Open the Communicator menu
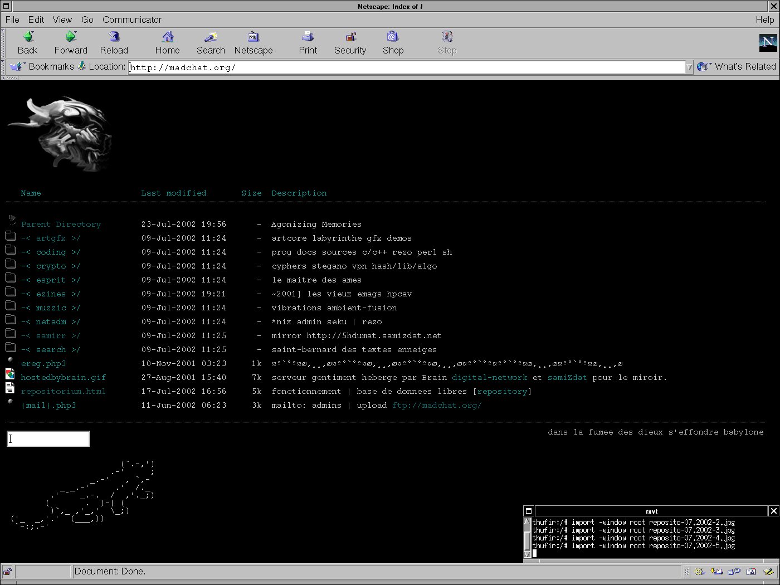The height and width of the screenshot is (585, 780). tap(132, 19)
